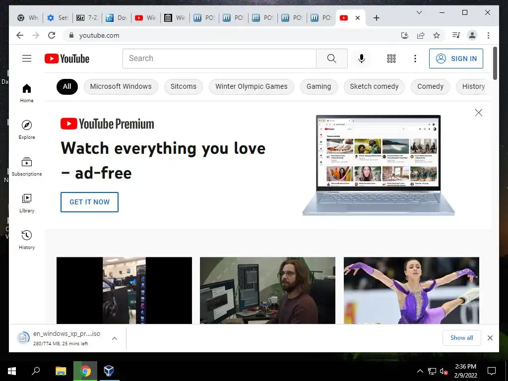Viewport: 508px width, 381px height.
Task: Dismiss the YouTube Premium banner
Action: click(479, 113)
